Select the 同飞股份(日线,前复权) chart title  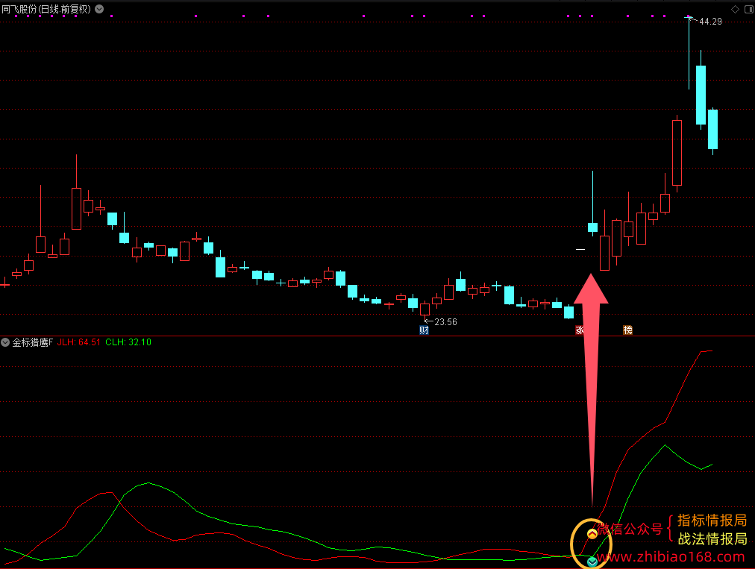[46, 9]
